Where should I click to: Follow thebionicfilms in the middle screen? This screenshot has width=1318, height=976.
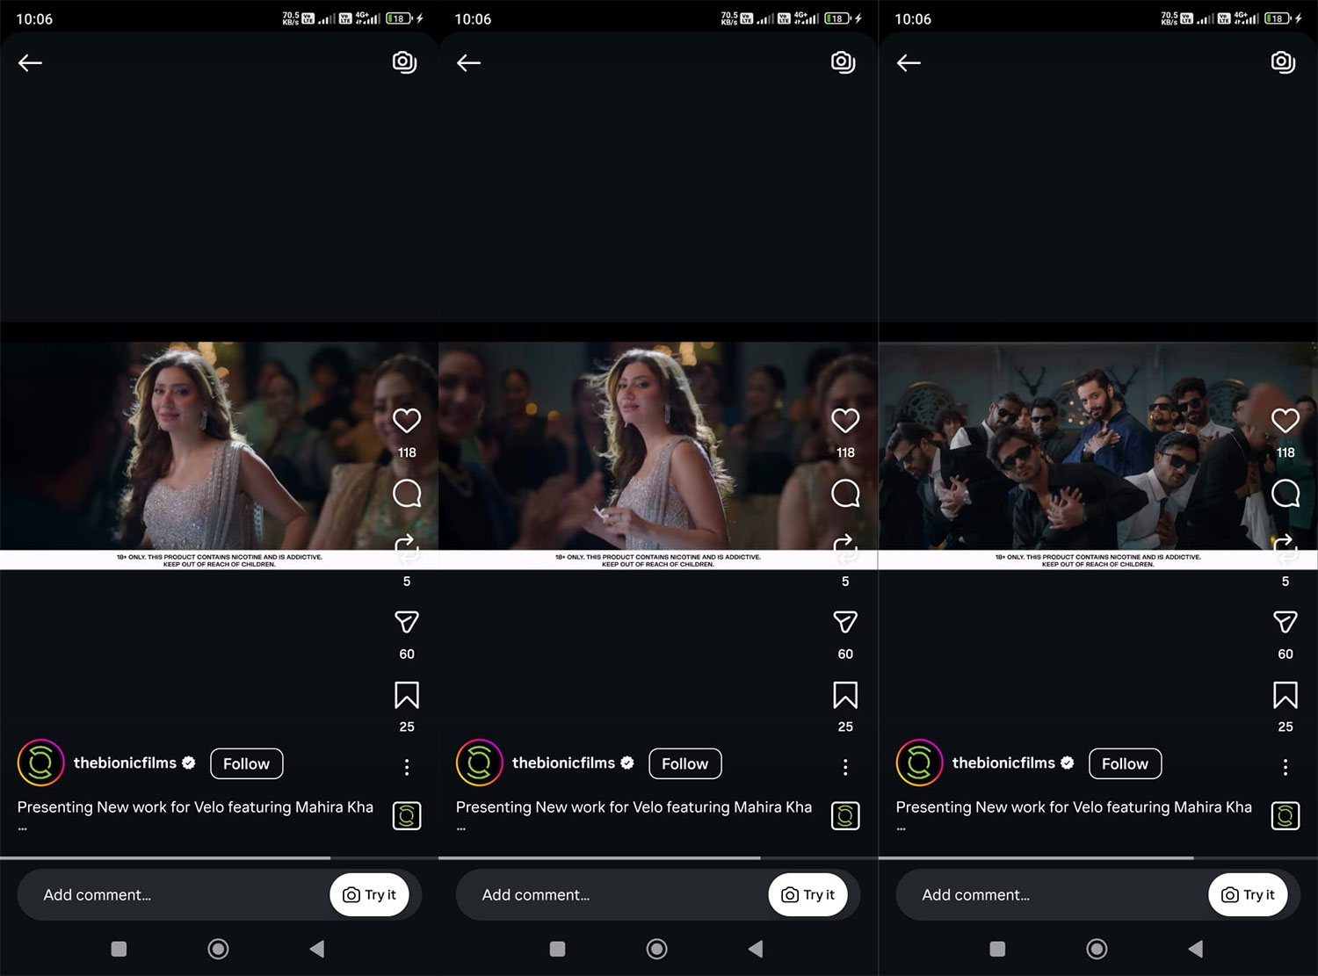click(684, 763)
